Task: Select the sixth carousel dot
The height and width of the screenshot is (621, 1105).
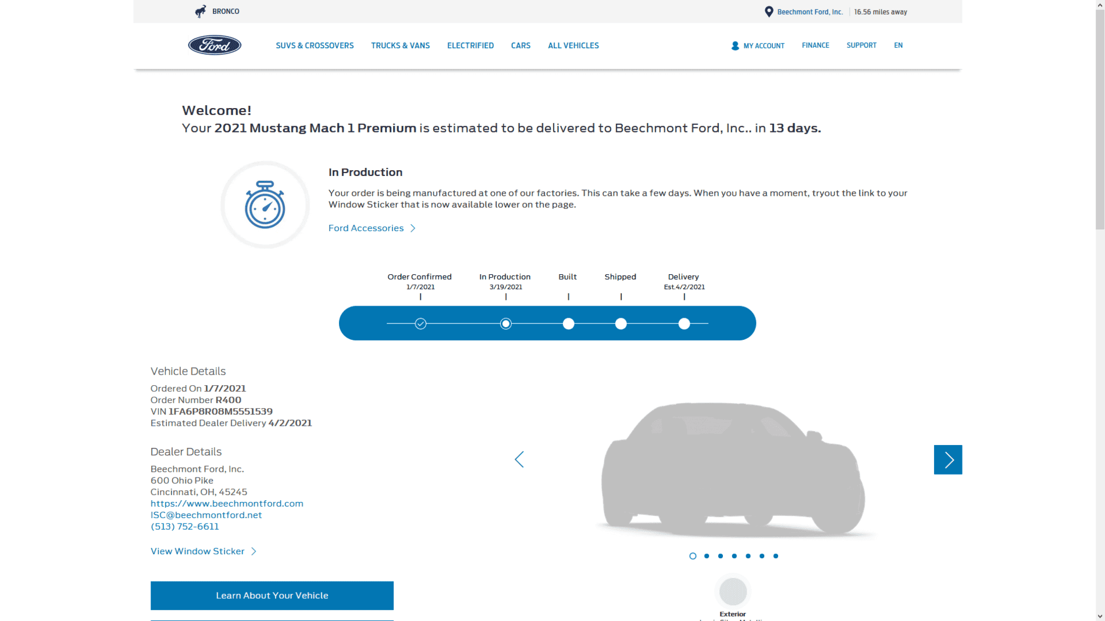Action: 762,556
